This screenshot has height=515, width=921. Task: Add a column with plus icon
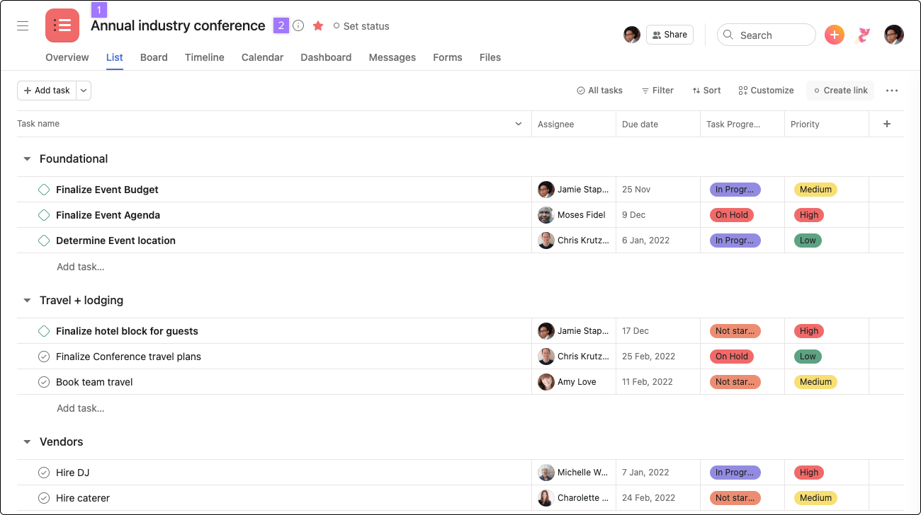pyautogui.click(x=887, y=124)
